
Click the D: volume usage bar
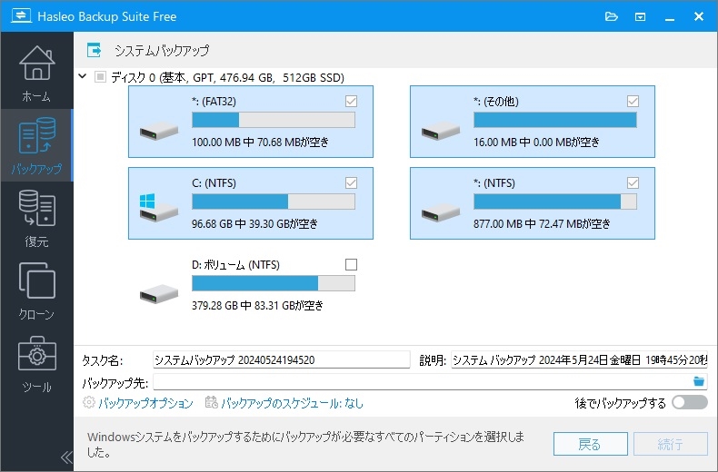tap(274, 283)
